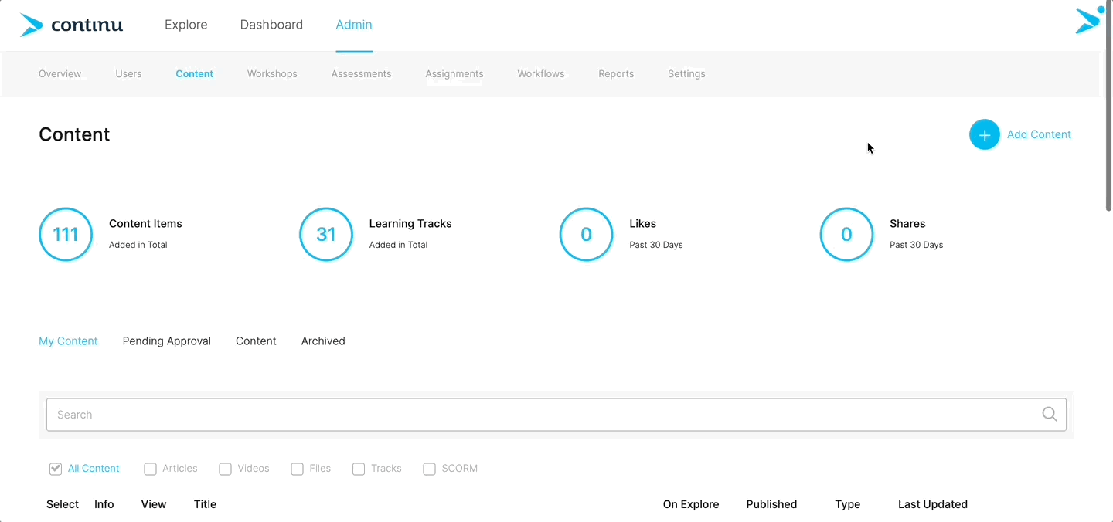
Task: Click the blue plus Add Content icon
Action: (984, 134)
